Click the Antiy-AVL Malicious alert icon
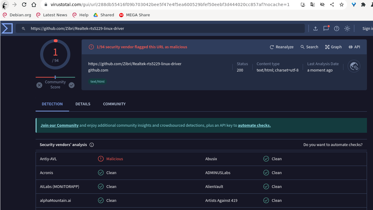 tap(101, 159)
